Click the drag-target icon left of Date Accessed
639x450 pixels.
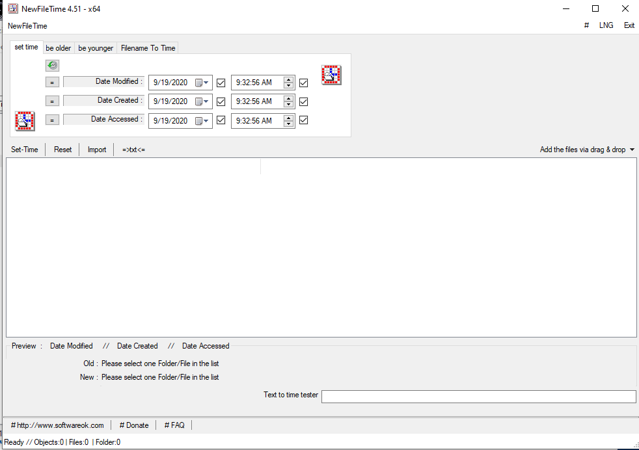pyautogui.click(x=25, y=121)
